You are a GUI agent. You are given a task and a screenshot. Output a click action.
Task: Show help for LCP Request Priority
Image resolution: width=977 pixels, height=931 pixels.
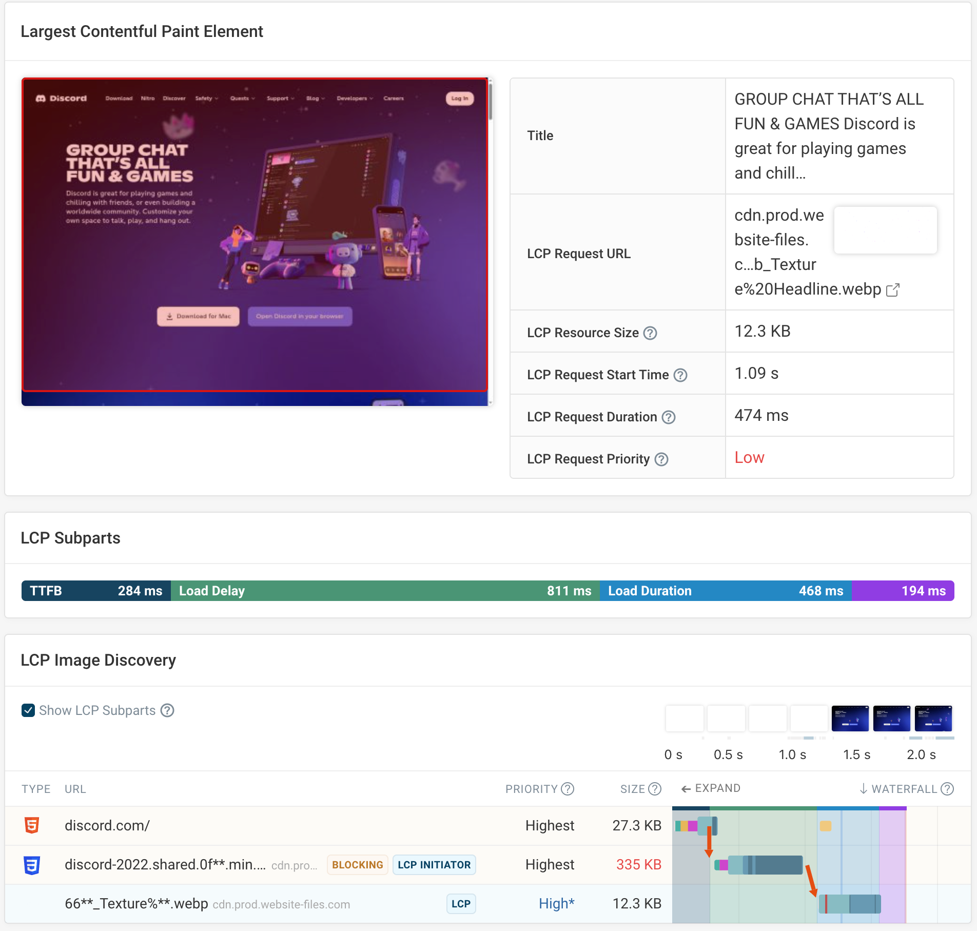(x=661, y=459)
